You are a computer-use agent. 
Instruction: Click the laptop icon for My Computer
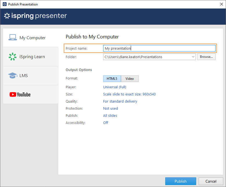tap(13, 38)
